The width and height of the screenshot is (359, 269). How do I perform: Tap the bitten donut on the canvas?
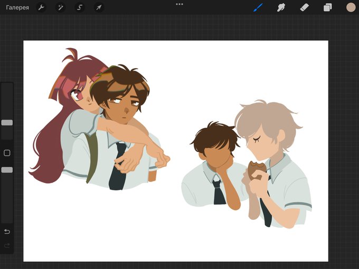(257, 170)
